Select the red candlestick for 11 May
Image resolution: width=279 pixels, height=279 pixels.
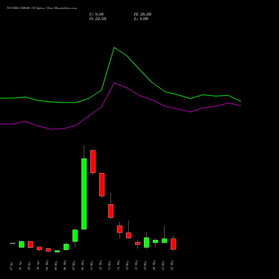click(93, 161)
